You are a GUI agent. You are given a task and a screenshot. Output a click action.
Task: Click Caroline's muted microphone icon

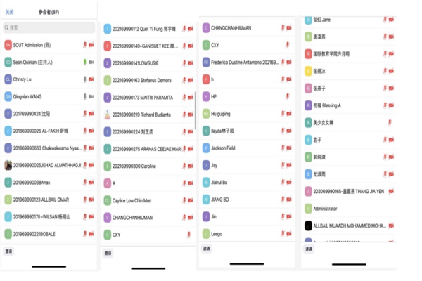coord(183,166)
